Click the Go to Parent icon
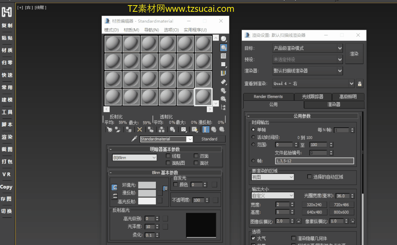 coord(214,129)
